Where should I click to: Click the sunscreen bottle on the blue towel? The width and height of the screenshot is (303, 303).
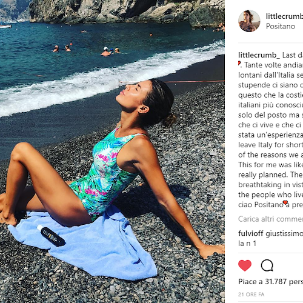(x=51, y=236)
